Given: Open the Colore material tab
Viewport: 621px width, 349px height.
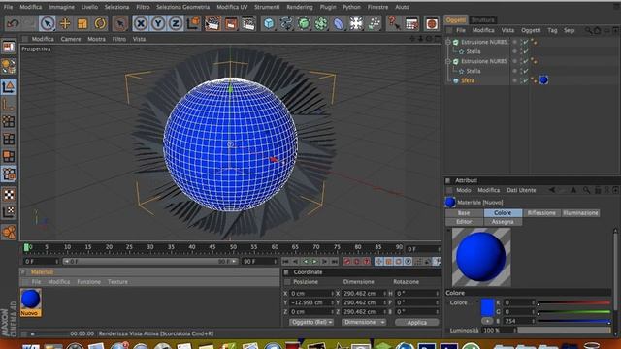Looking at the screenshot, I should (503, 213).
